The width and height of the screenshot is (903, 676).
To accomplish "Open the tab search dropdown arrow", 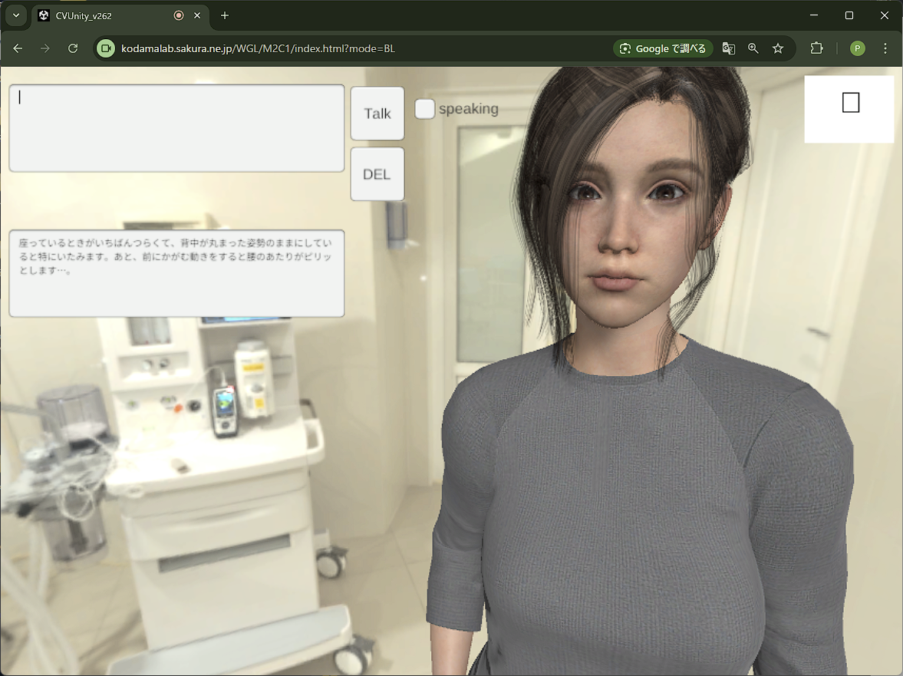I will pos(16,15).
